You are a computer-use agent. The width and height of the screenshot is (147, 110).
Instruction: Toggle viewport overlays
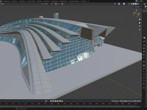[124, 4]
